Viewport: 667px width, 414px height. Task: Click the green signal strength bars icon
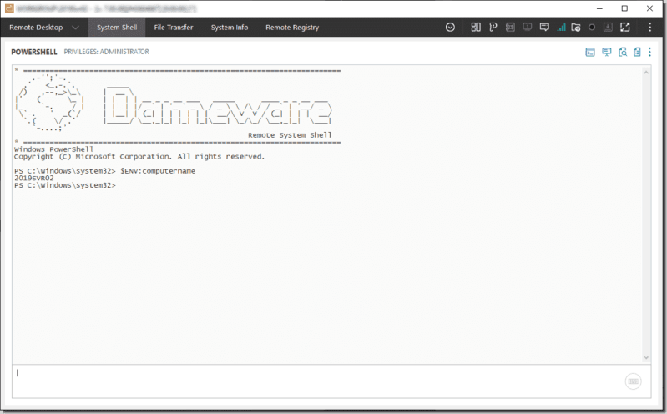[562, 28]
